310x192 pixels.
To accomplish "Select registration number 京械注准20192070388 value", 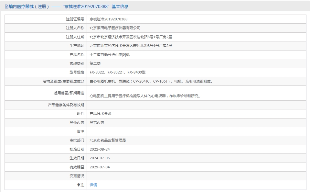I will coord(109,19).
